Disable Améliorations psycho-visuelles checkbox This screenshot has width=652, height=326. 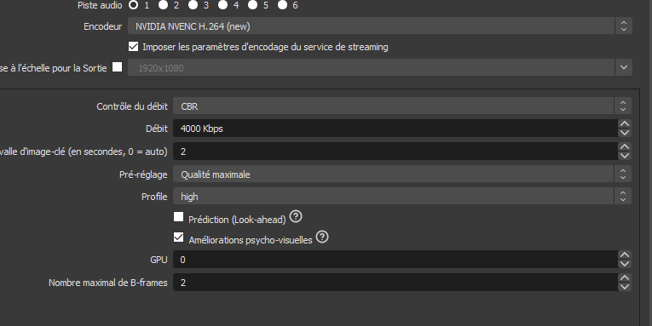tap(178, 237)
